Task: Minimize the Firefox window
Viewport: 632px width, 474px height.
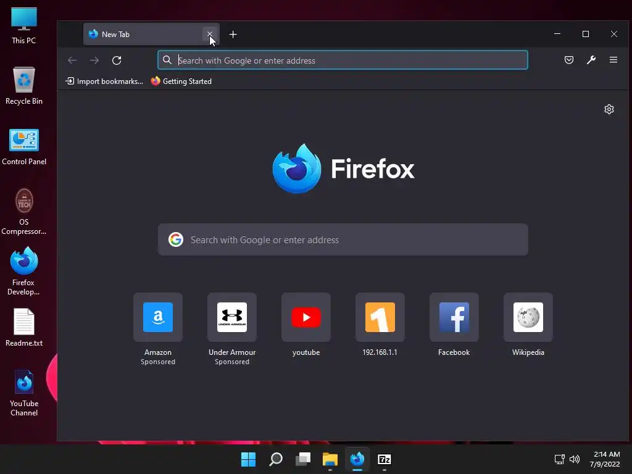Action: (557, 34)
